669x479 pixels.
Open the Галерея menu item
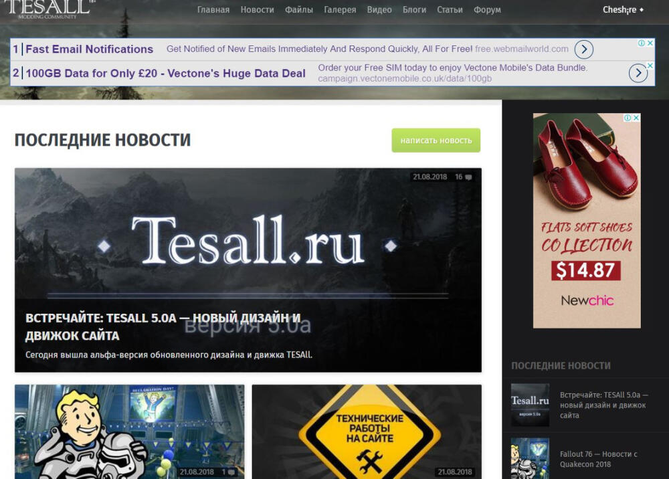[340, 9]
